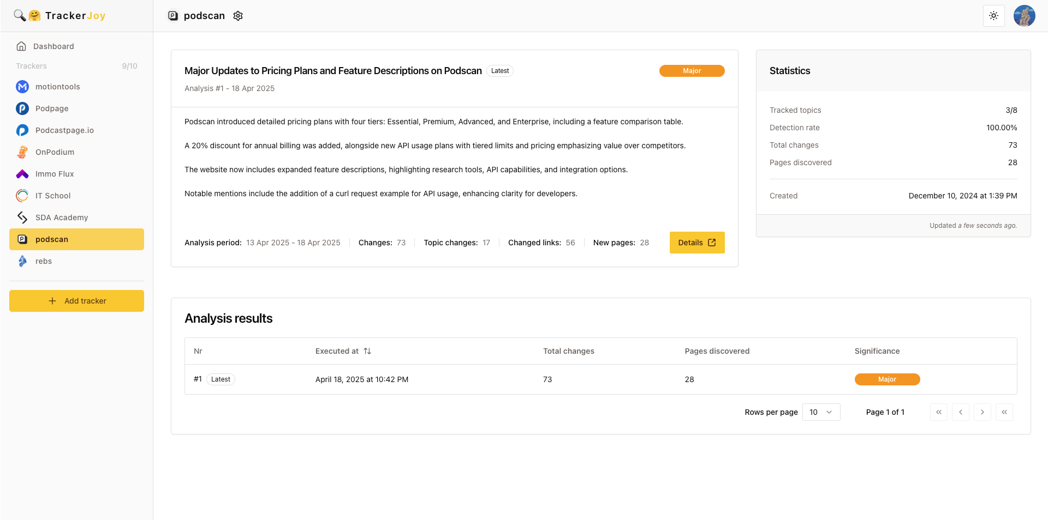Viewport: 1048px width, 520px height.
Task: Click Updated a few seconds ago text
Action: tap(973, 226)
